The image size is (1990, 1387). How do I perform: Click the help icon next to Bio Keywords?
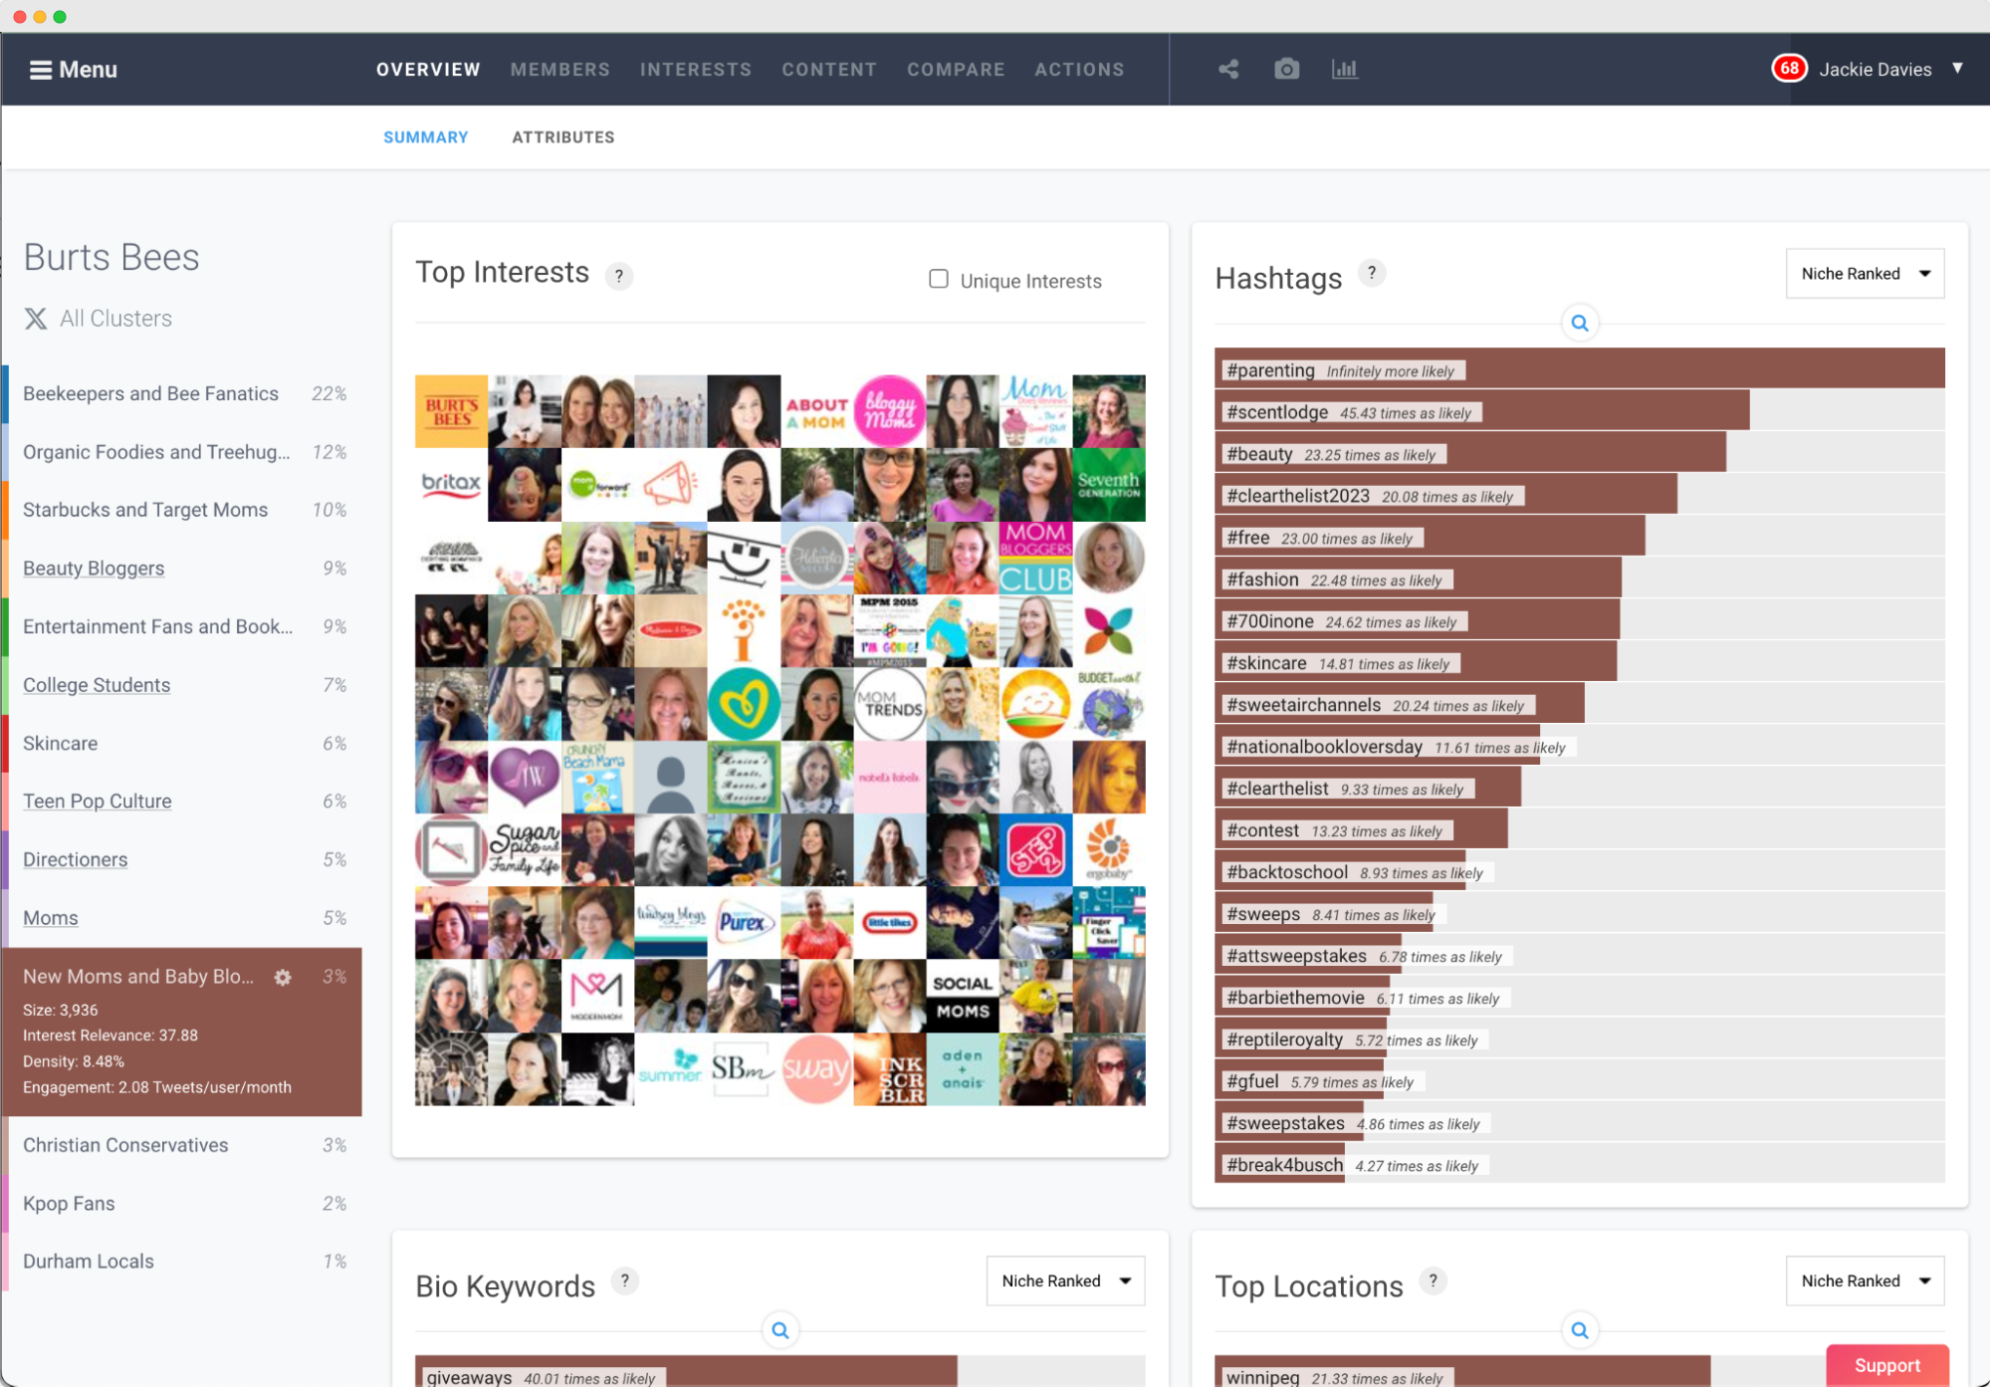[625, 1280]
